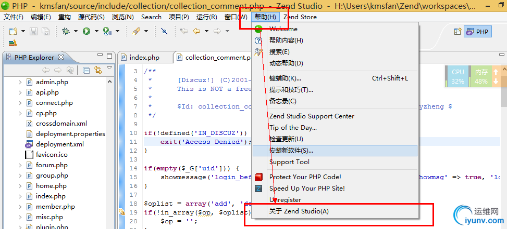507x229 pixels.
Task: Toggle the Mark Occurrences toolbar button
Action: 164,31
